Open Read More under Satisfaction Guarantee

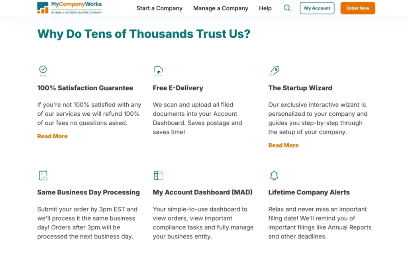(x=52, y=136)
